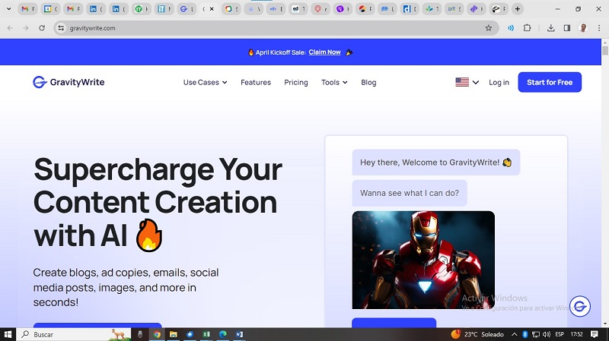Open the Use Cases dropdown menu

tap(205, 82)
